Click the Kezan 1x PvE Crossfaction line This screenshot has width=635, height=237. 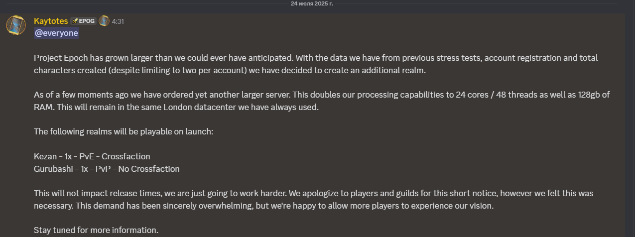point(92,156)
